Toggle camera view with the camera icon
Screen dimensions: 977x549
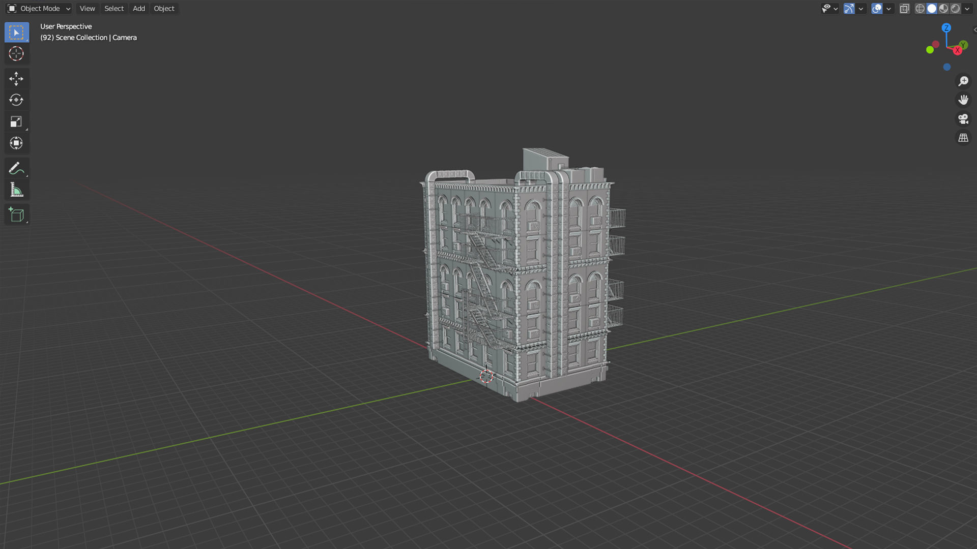[x=963, y=119]
